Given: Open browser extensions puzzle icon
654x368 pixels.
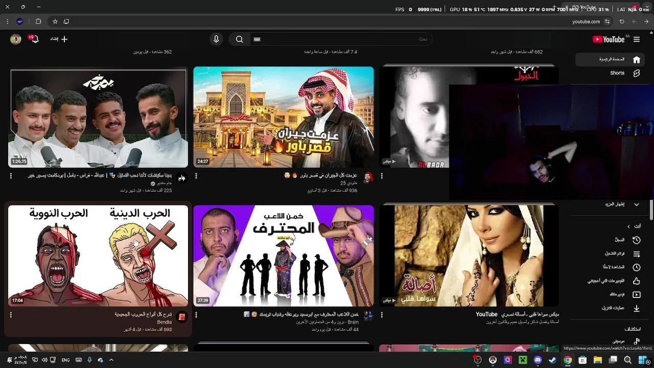Looking at the screenshot, I should [x=38, y=21].
